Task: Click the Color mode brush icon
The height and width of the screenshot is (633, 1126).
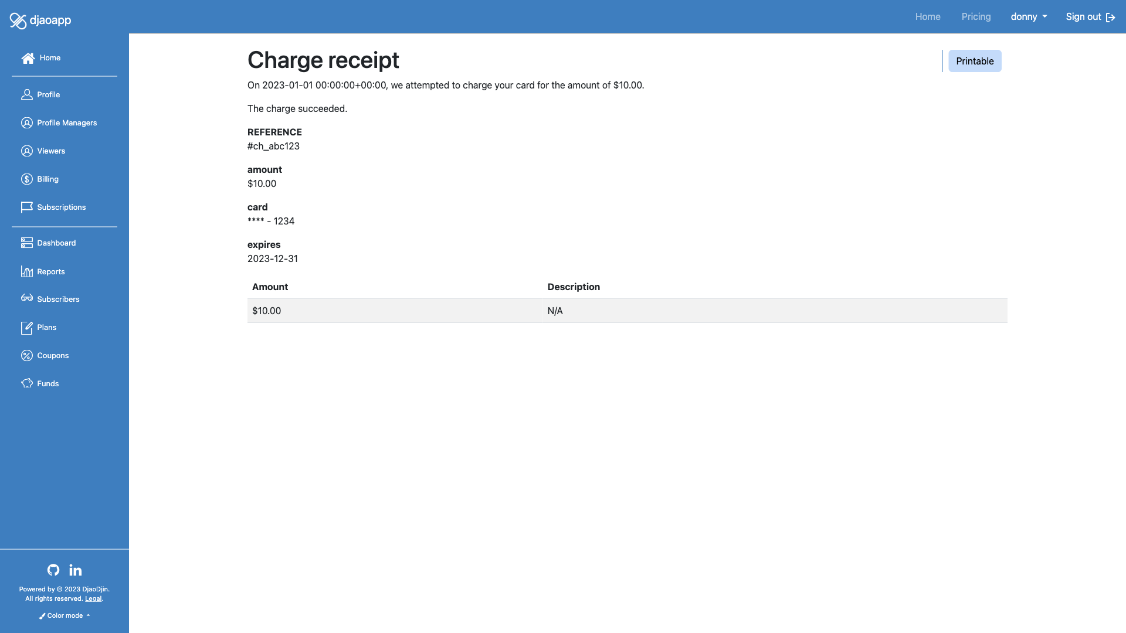Action: [x=42, y=616]
